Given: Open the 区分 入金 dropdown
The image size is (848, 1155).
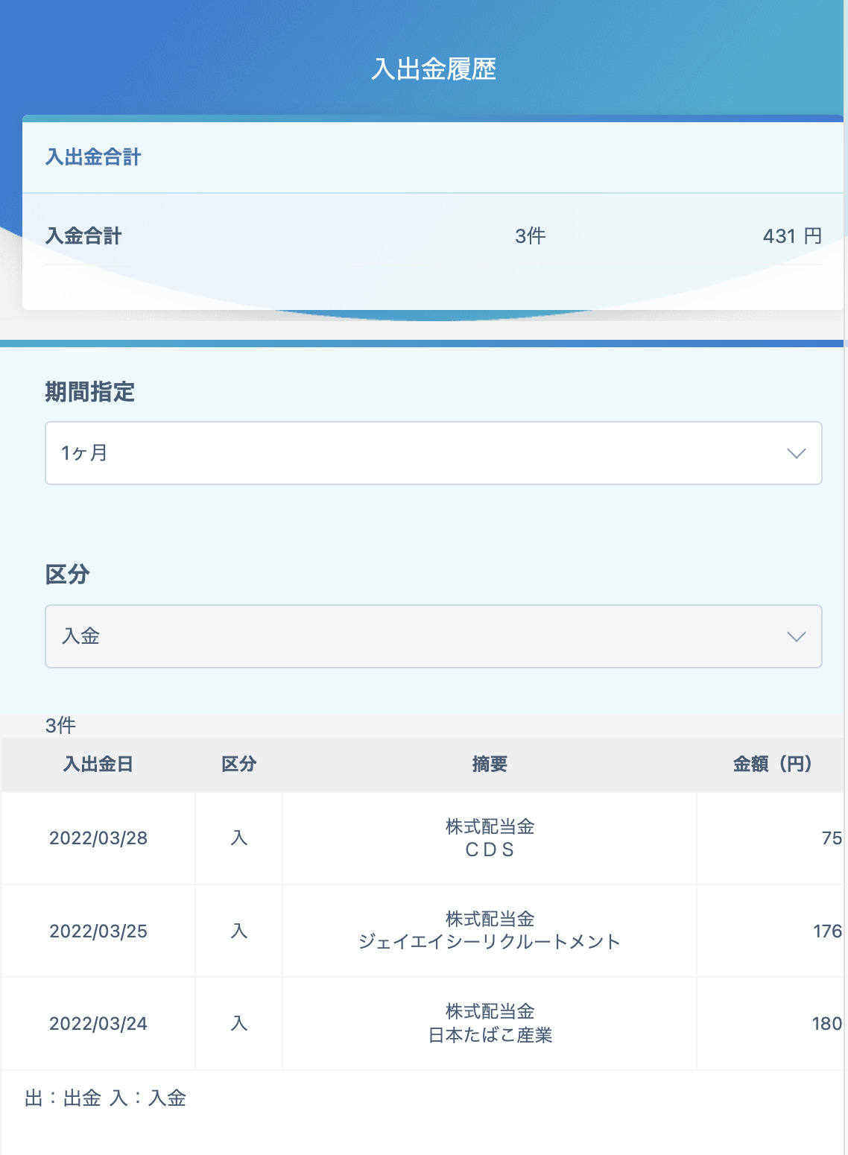Looking at the screenshot, I should 433,636.
